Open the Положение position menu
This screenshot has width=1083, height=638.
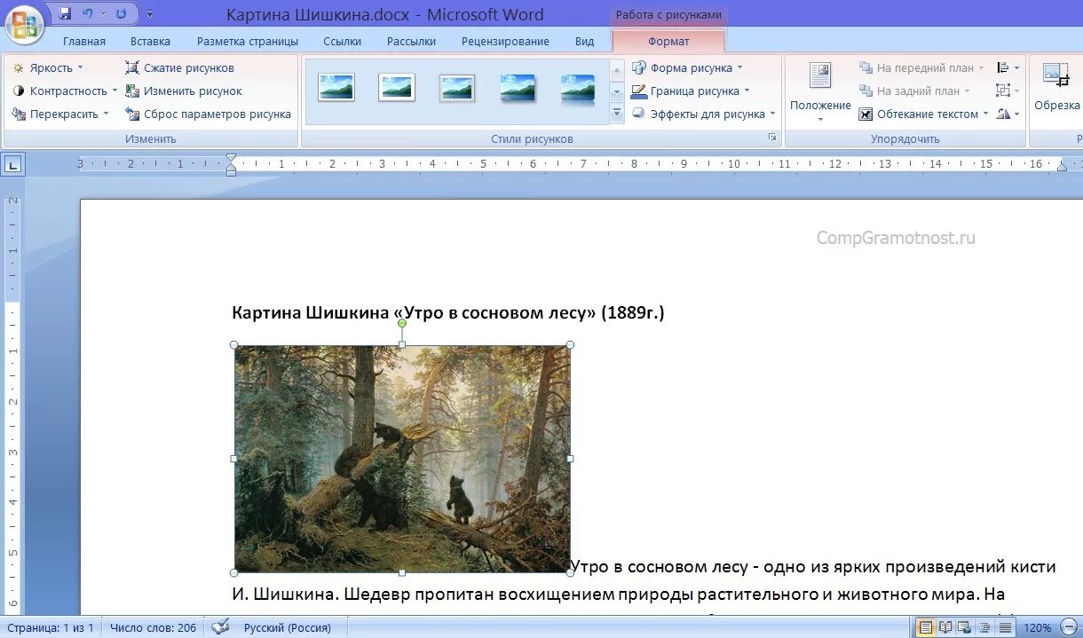(820, 91)
